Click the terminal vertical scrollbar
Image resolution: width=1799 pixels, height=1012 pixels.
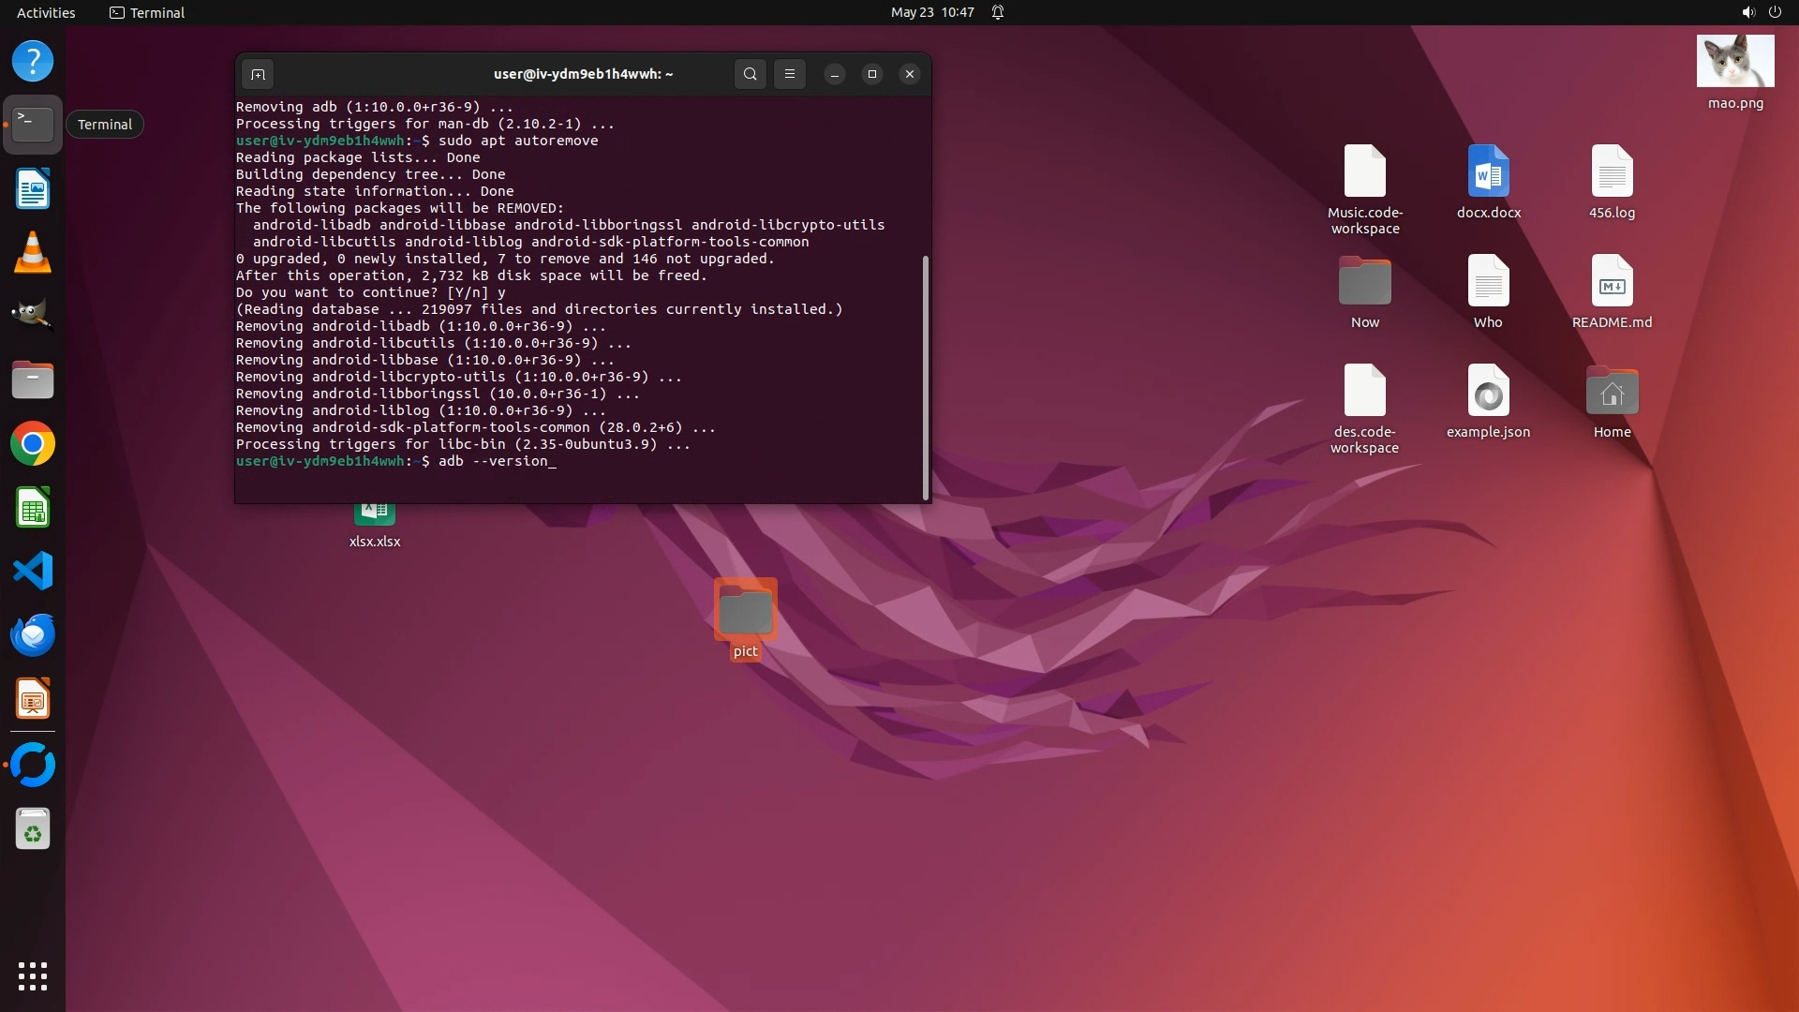tap(926, 375)
